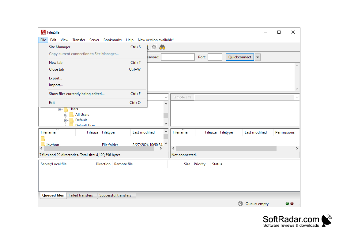Select the Users folder icon in tree
The image size is (339, 235).
[x=66, y=109]
